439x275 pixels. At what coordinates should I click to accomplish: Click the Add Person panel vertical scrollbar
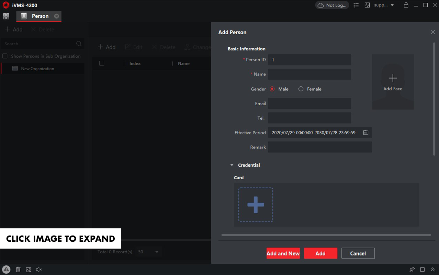(x=434, y=99)
